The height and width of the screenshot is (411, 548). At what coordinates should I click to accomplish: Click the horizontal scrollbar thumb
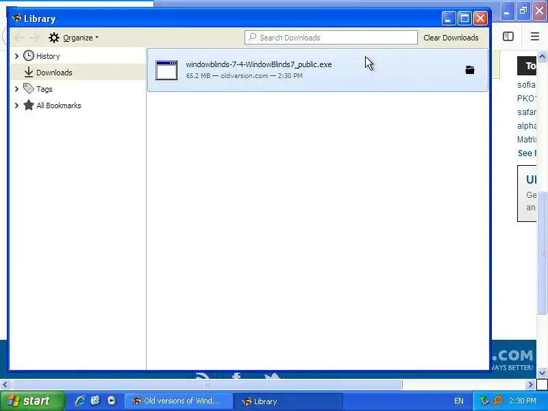[x=207, y=385]
